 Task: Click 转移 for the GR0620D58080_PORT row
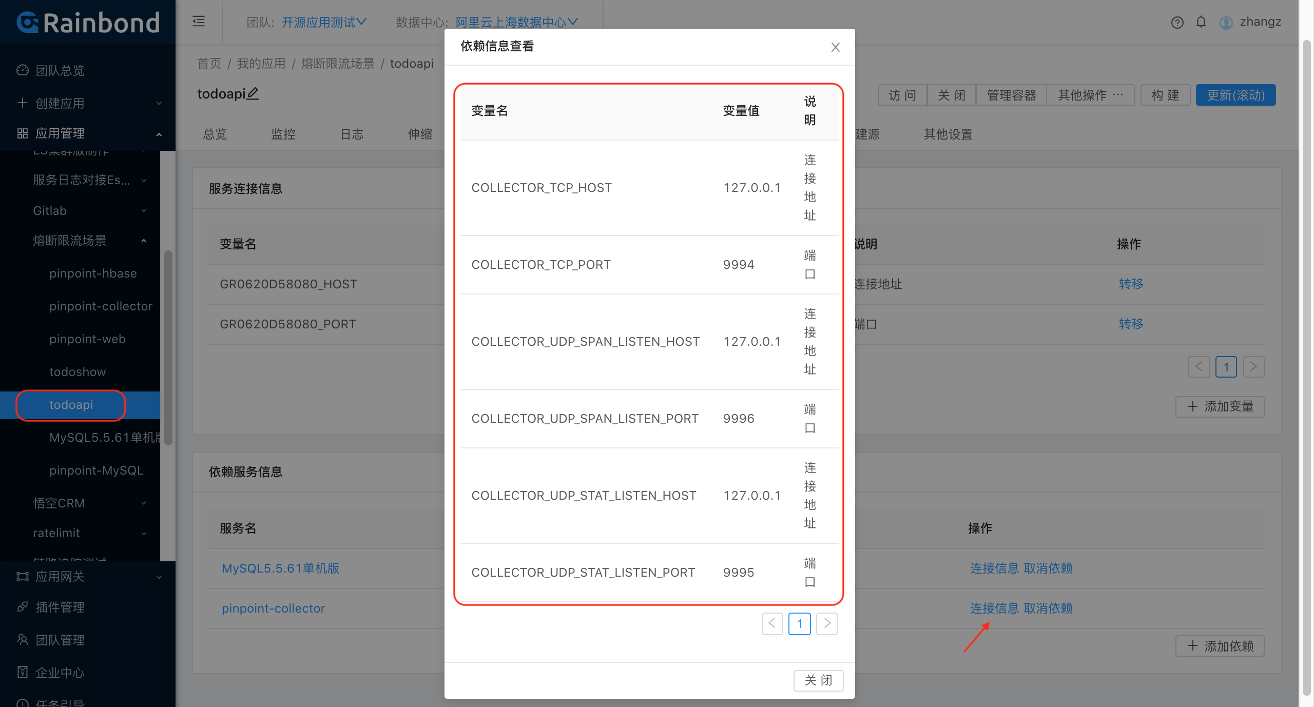[1131, 324]
